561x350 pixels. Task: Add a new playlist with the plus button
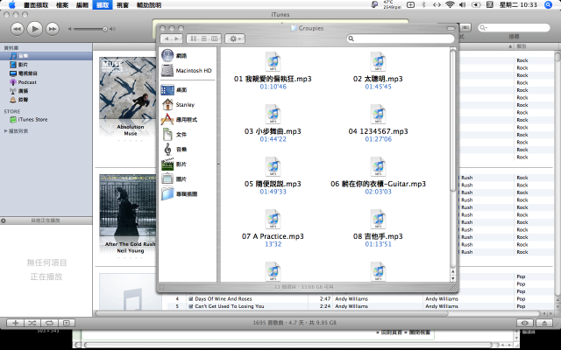pos(15,323)
